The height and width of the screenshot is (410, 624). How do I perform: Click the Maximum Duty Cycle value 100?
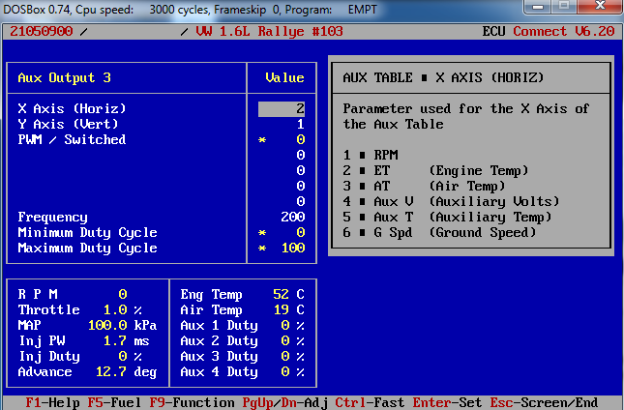click(x=292, y=249)
